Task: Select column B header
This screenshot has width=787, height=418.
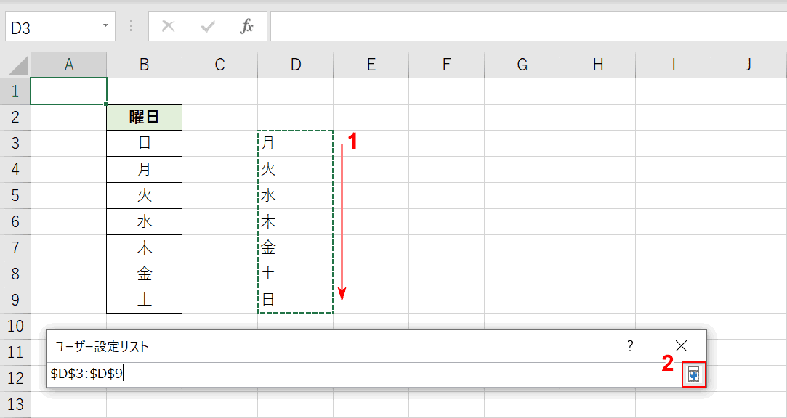Action: tap(144, 65)
